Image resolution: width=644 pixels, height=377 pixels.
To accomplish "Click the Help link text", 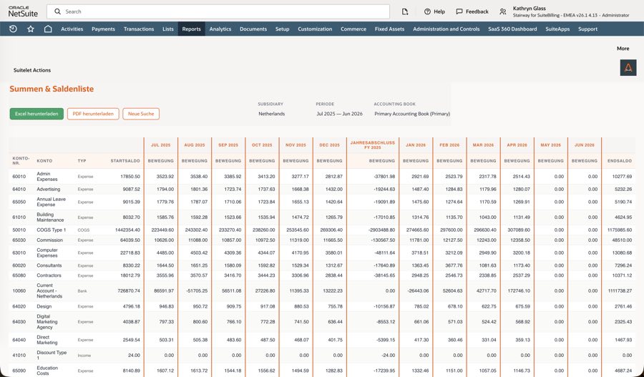I will 439,11.
